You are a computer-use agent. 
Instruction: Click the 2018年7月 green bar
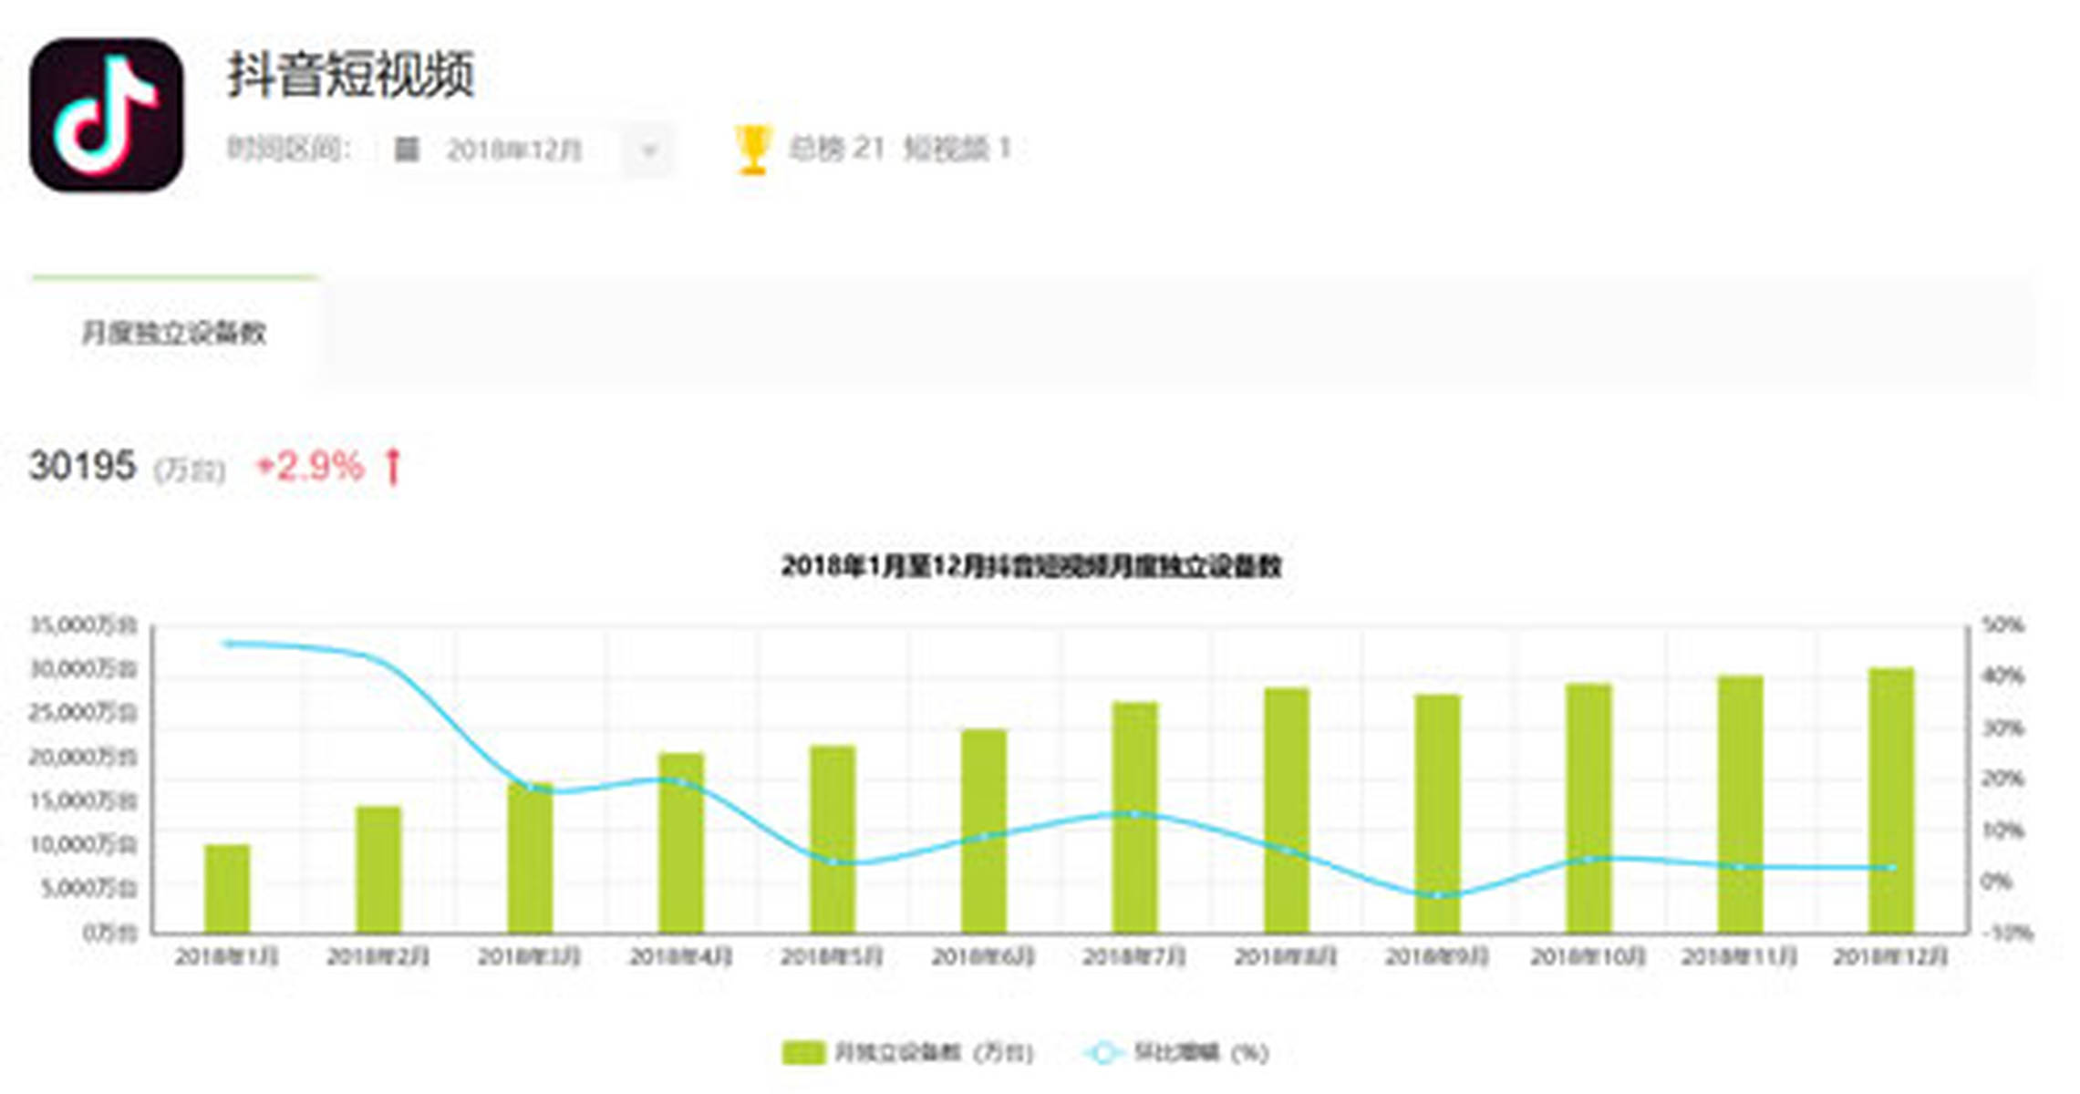pyautogui.click(x=1135, y=818)
